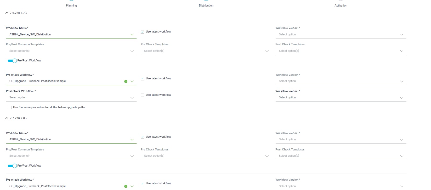Click green checkmark in 7.6.2 to 7.7.2 Pre check Workflow
The height and width of the screenshot is (190, 431).
[126, 81]
